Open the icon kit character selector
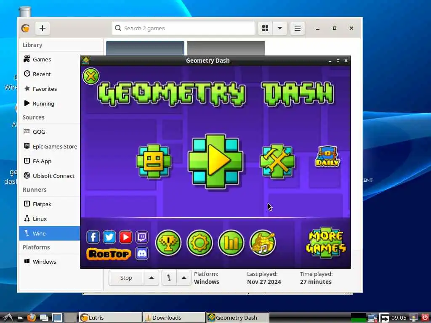The image size is (431, 323). coord(154,161)
